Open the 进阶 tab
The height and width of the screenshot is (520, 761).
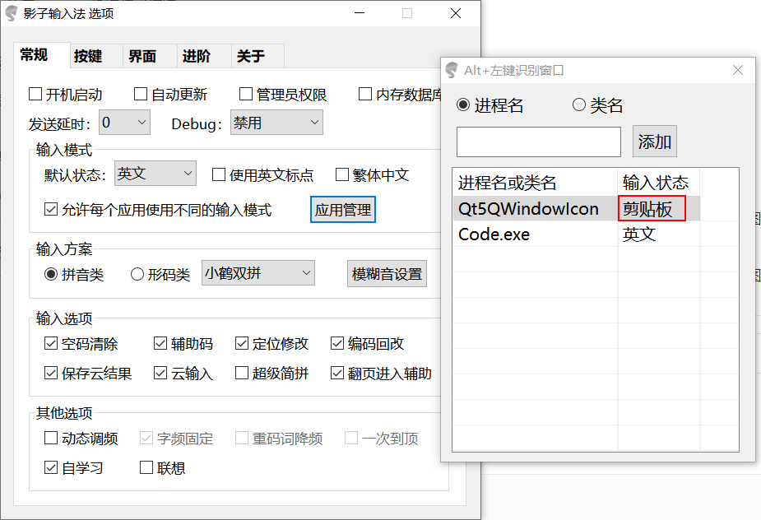[x=204, y=56]
